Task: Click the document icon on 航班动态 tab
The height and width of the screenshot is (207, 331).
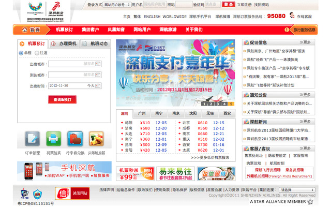Action: click(84, 43)
